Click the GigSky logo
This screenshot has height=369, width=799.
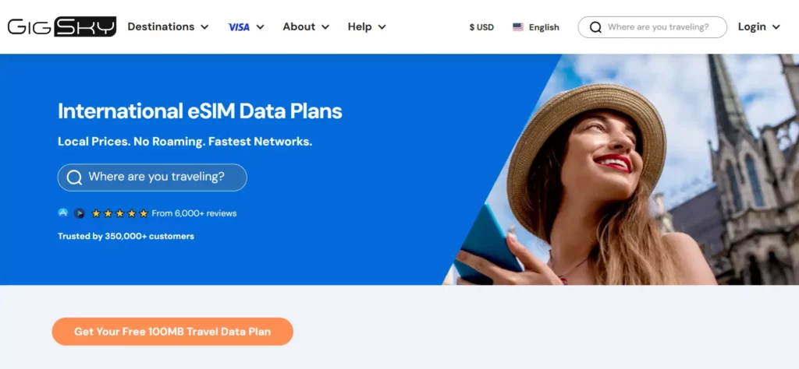coord(62,27)
